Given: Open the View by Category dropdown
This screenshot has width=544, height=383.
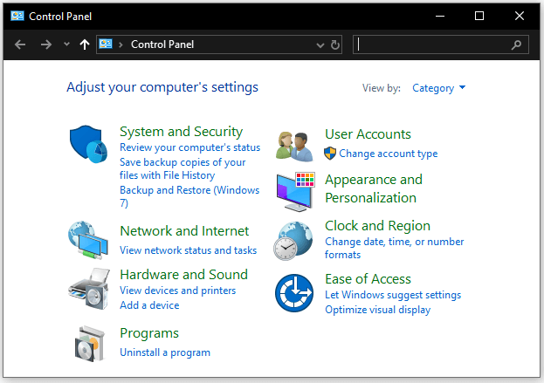Looking at the screenshot, I should point(439,88).
